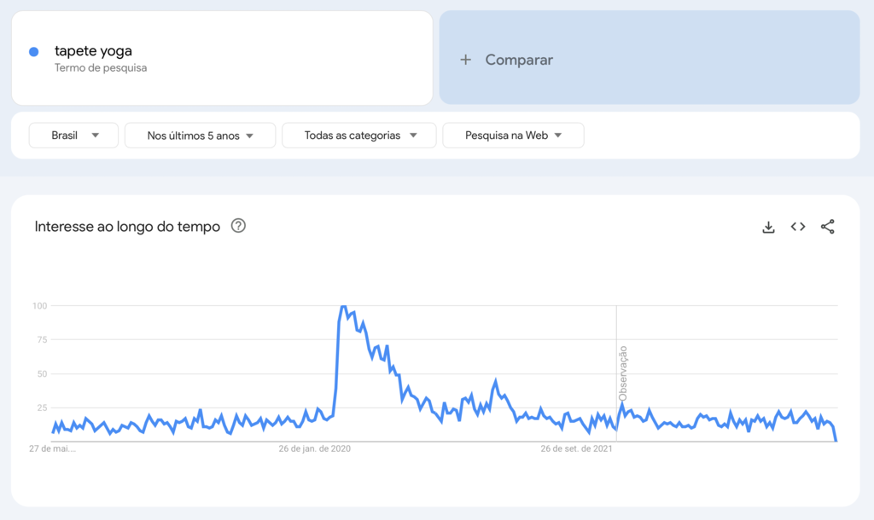The image size is (874, 520).
Task: Click the 100 gridline value on the chart
Action: coord(38,304)
